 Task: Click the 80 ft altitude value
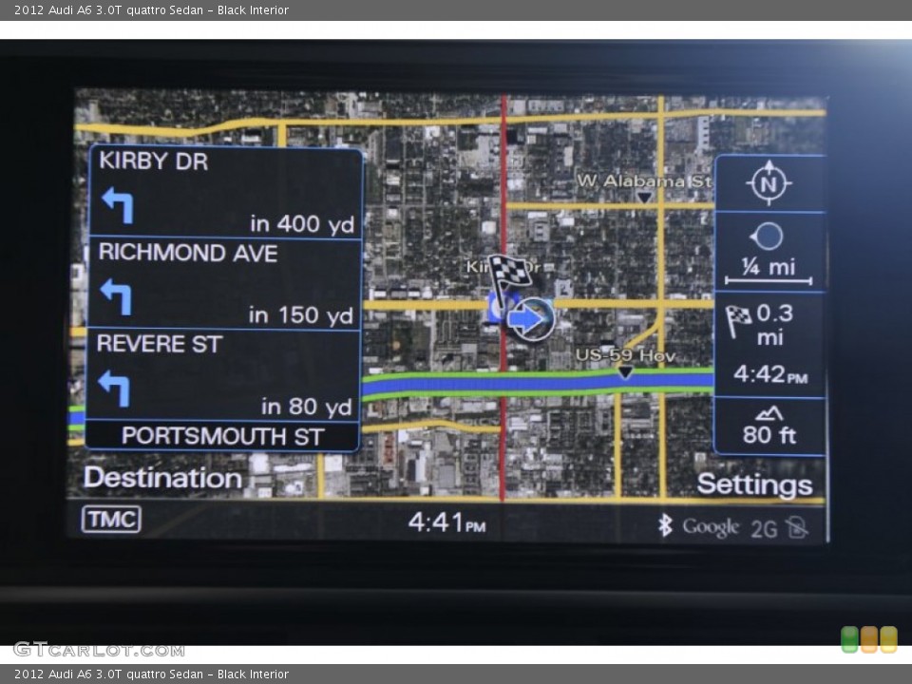coord(769,435)
